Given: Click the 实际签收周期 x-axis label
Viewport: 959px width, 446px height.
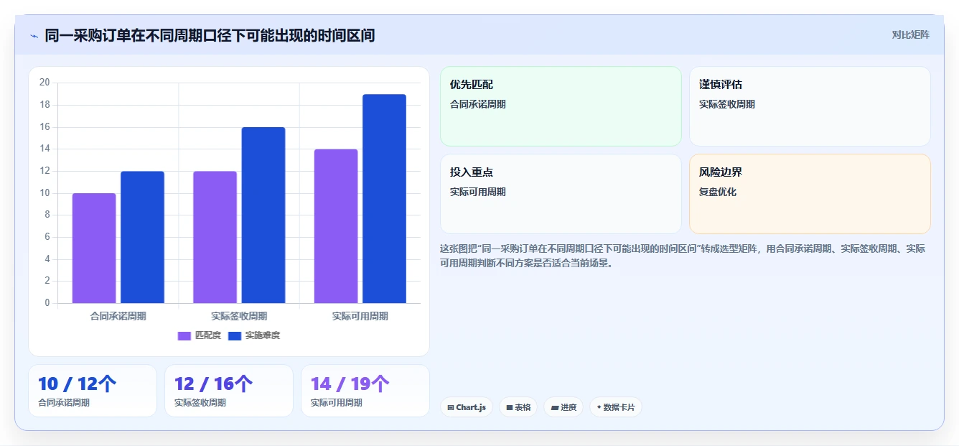Looking at the screenshot, I should point(239,316).
